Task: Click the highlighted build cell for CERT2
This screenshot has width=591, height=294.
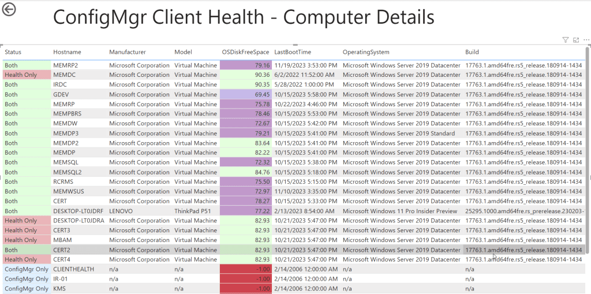Action: (x=524, y=250)
